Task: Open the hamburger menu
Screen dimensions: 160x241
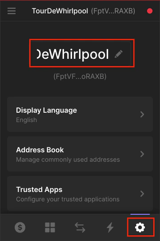Action: coord(12,11)
